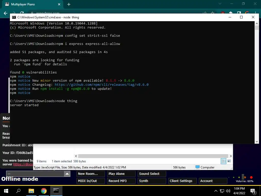Click File Explorer horizontal scrollbar left arrow
Viewport: 261px width, 196px height.
click(x=76, y=156)
